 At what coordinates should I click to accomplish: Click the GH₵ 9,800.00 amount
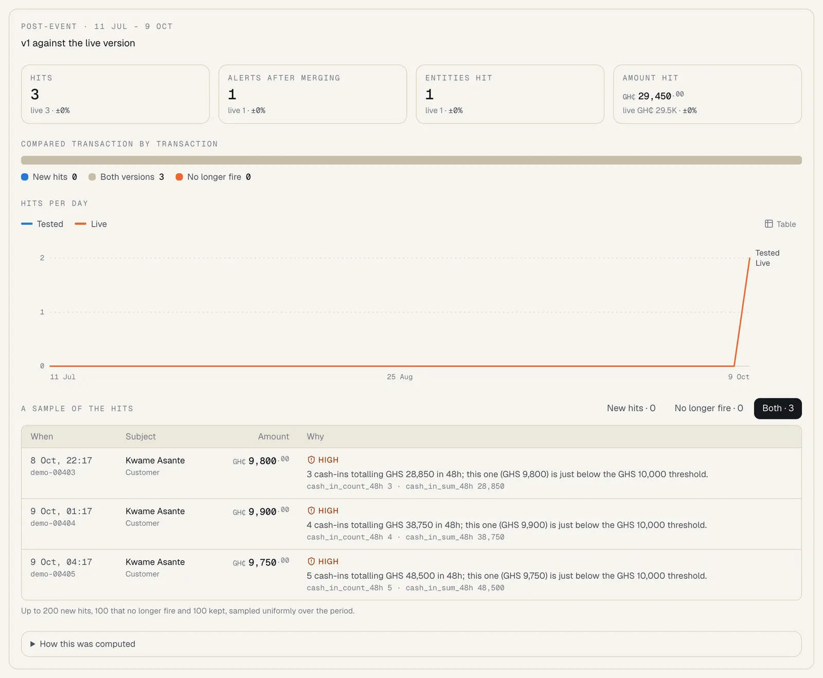click(261, 461)
